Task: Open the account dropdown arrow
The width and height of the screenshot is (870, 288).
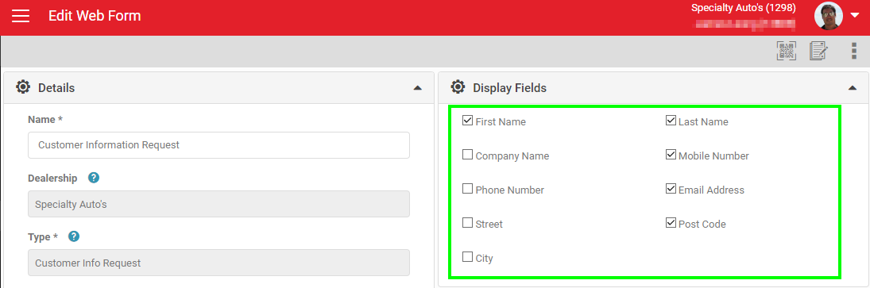Action: (854, 16)
